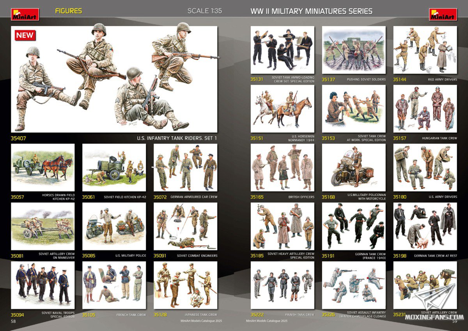Screen dimensions: 468x331
Task: Click product number 35185
Action: click(257, 256)
